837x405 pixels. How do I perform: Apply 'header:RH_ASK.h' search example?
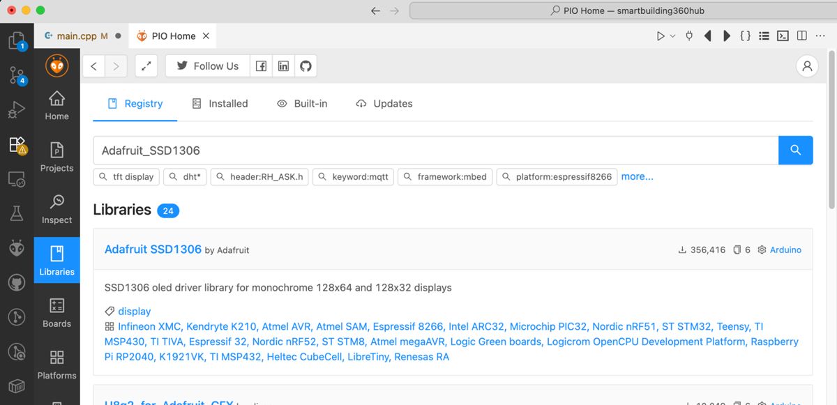pos(259,177)
